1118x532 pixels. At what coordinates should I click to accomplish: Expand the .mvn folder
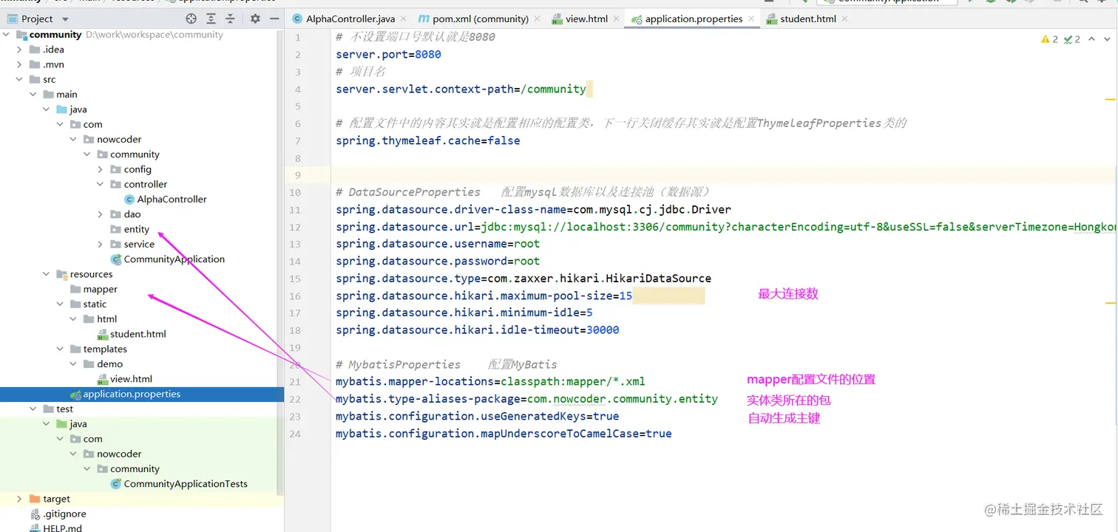(20, 64)
